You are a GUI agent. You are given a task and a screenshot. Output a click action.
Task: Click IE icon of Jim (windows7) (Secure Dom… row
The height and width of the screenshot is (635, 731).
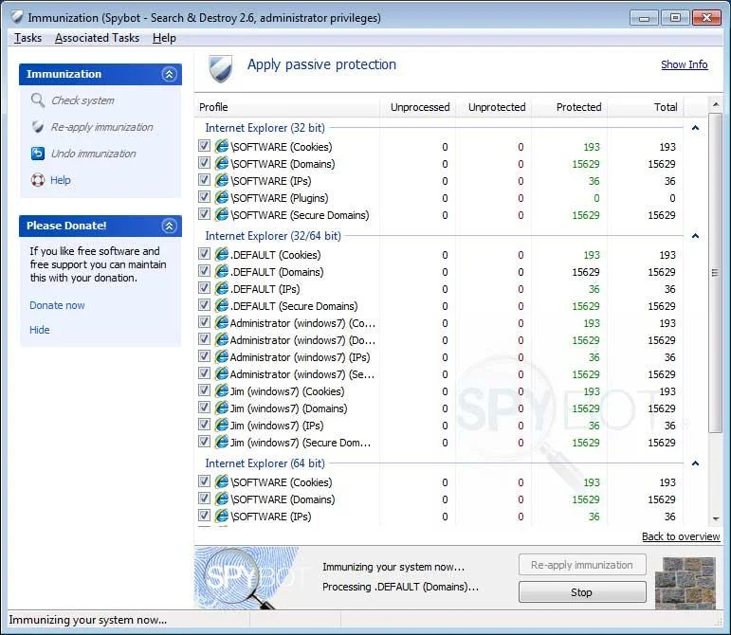tap(222, 442)
